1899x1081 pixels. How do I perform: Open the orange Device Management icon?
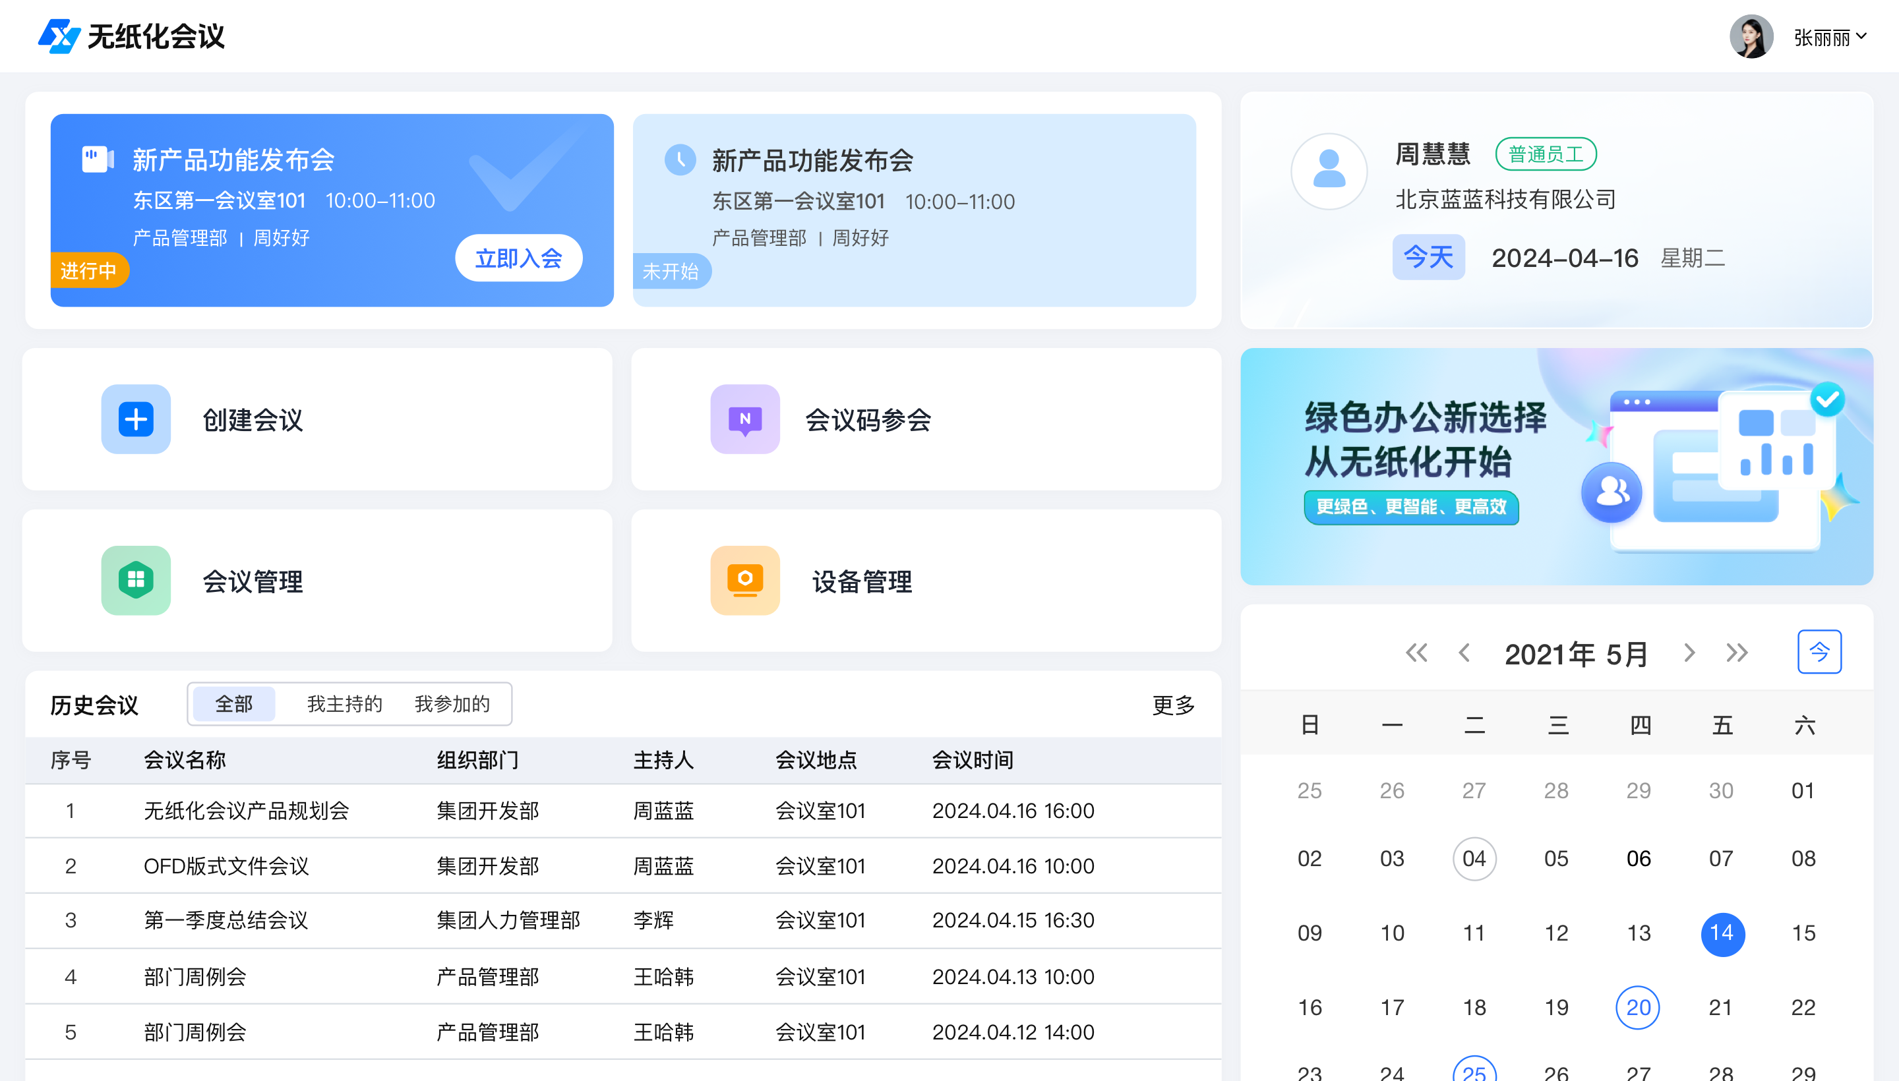coord(745,581)
